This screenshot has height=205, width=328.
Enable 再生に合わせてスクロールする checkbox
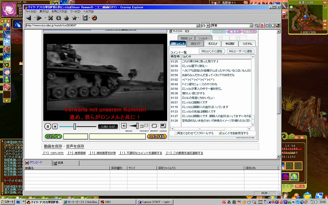(176, 133)
